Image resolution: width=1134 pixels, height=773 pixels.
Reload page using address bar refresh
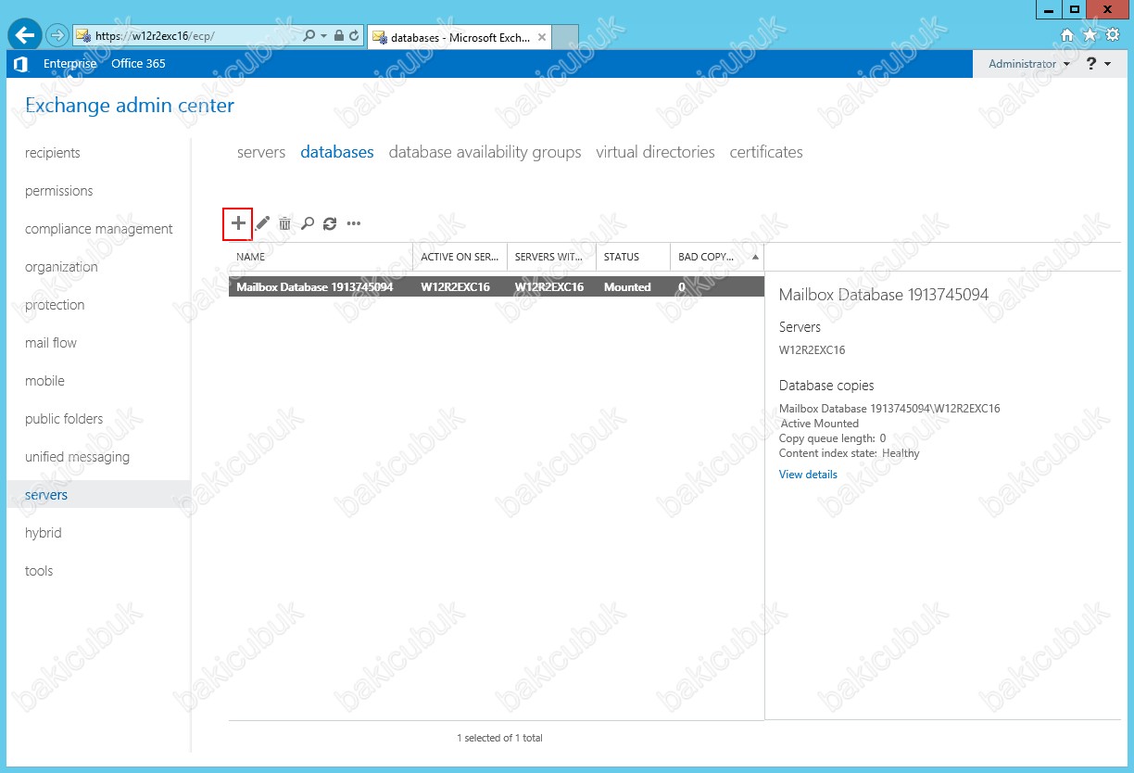click(x=355, y=36)
